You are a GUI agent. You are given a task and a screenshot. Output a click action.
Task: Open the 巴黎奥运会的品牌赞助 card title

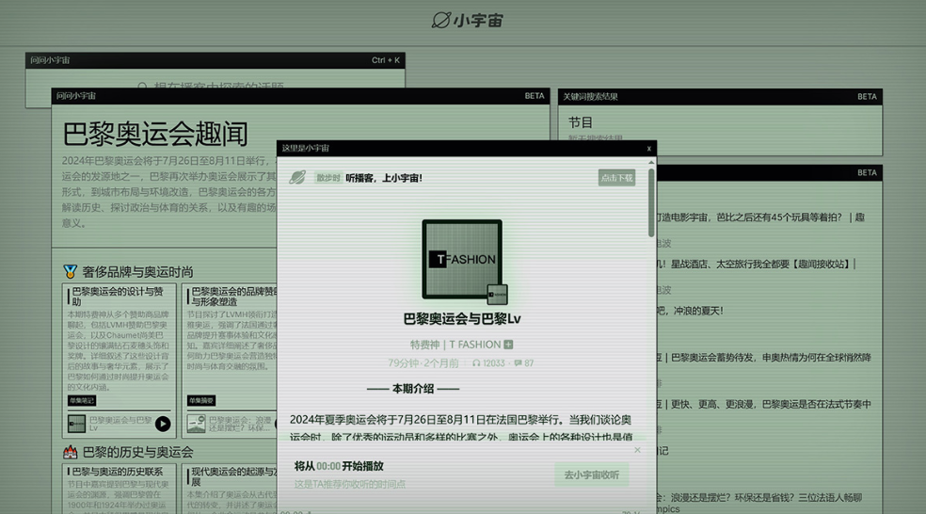(234, 296)
